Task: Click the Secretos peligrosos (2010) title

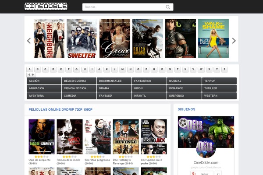Action: [97, 161]
